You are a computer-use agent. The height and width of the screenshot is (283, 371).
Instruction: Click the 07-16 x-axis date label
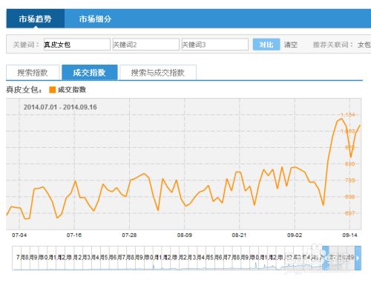(x=74, y=235)
